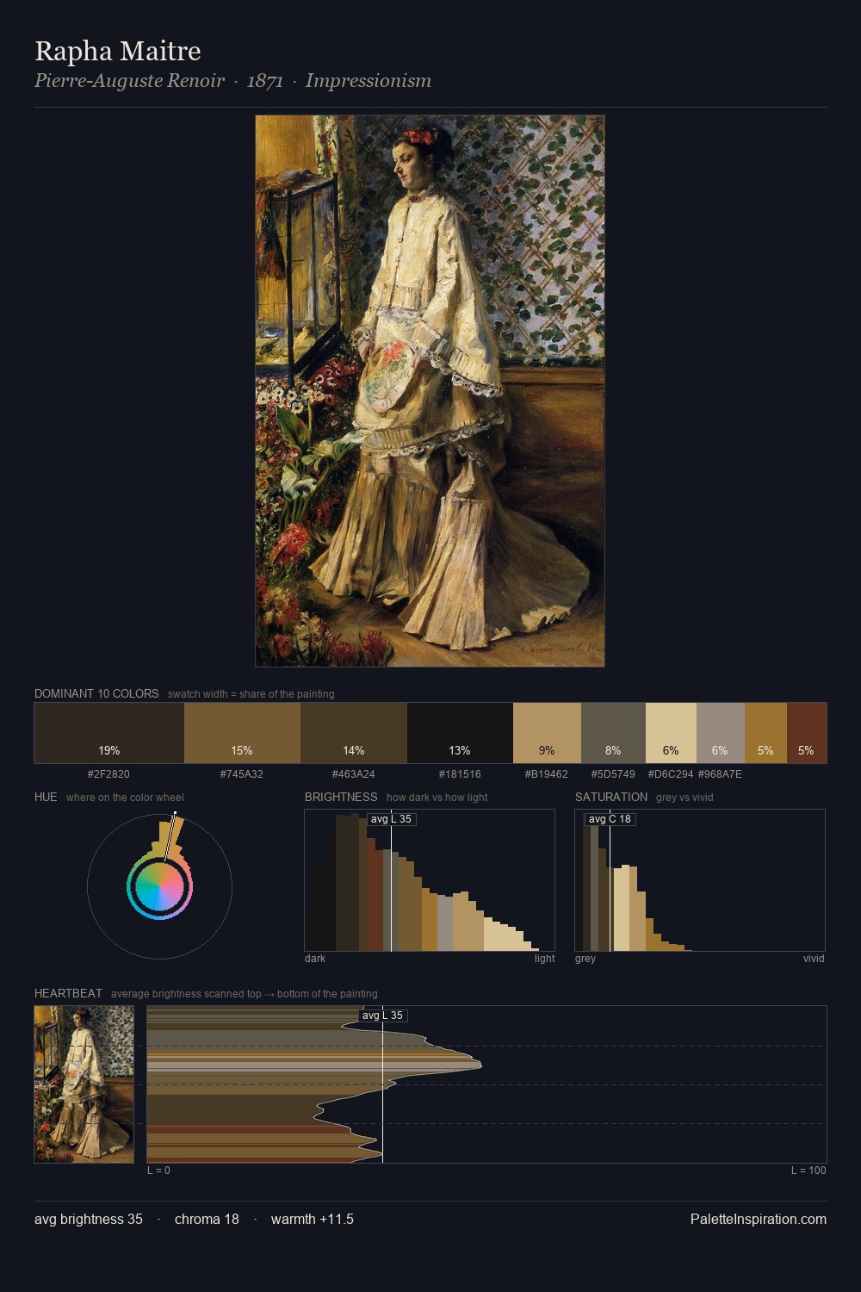Click the BRIGHTNESS section heading
The image size is (861, 1292).
coord(341,798)
